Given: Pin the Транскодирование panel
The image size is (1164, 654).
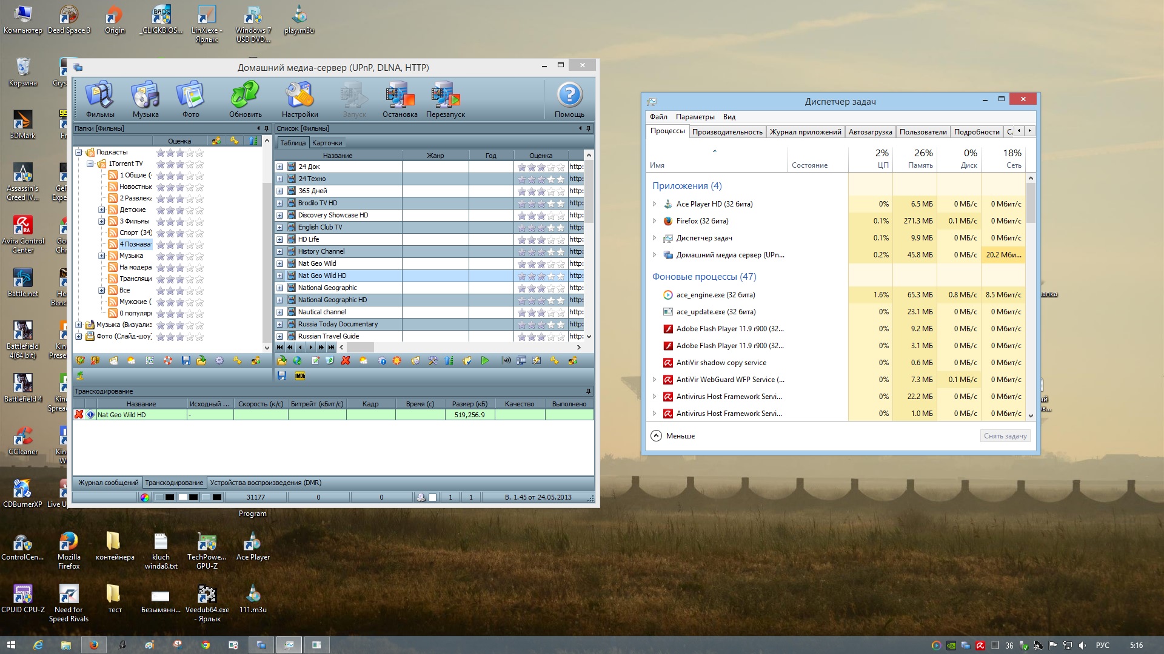Looking at the screenshot, I should coord(588,391).
